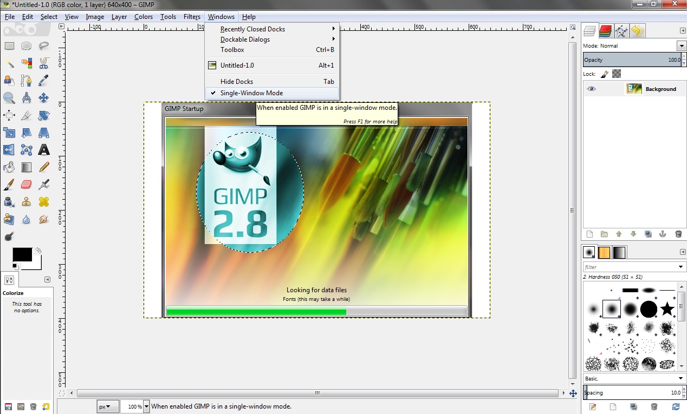Create a new layer
687x414 pixels.
[589, 234]
